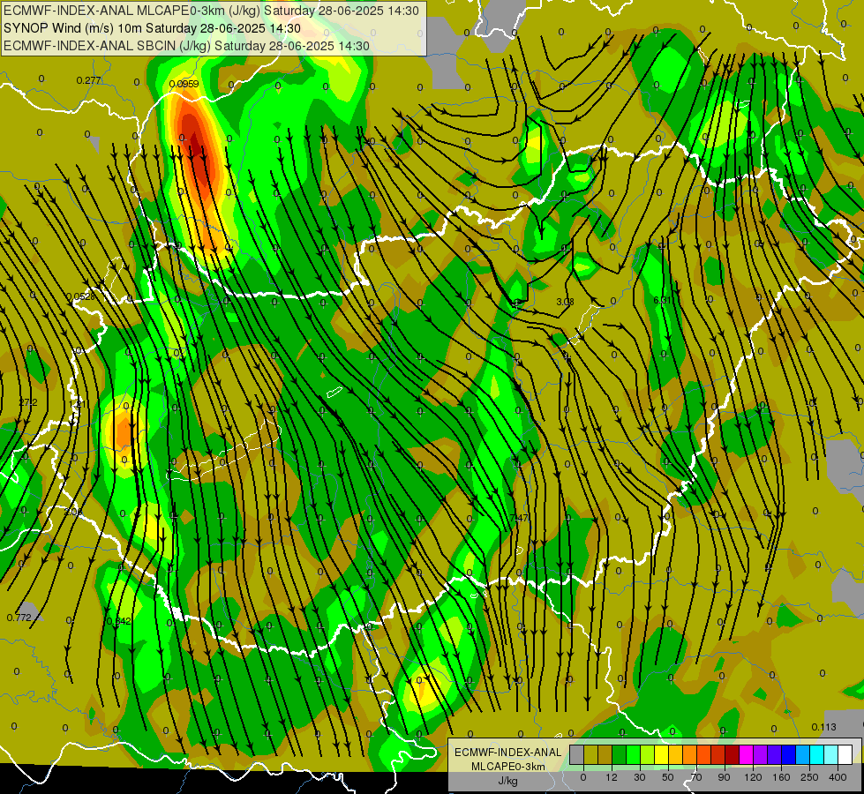Select the magenta legend swatch

[x=747, y=754]
